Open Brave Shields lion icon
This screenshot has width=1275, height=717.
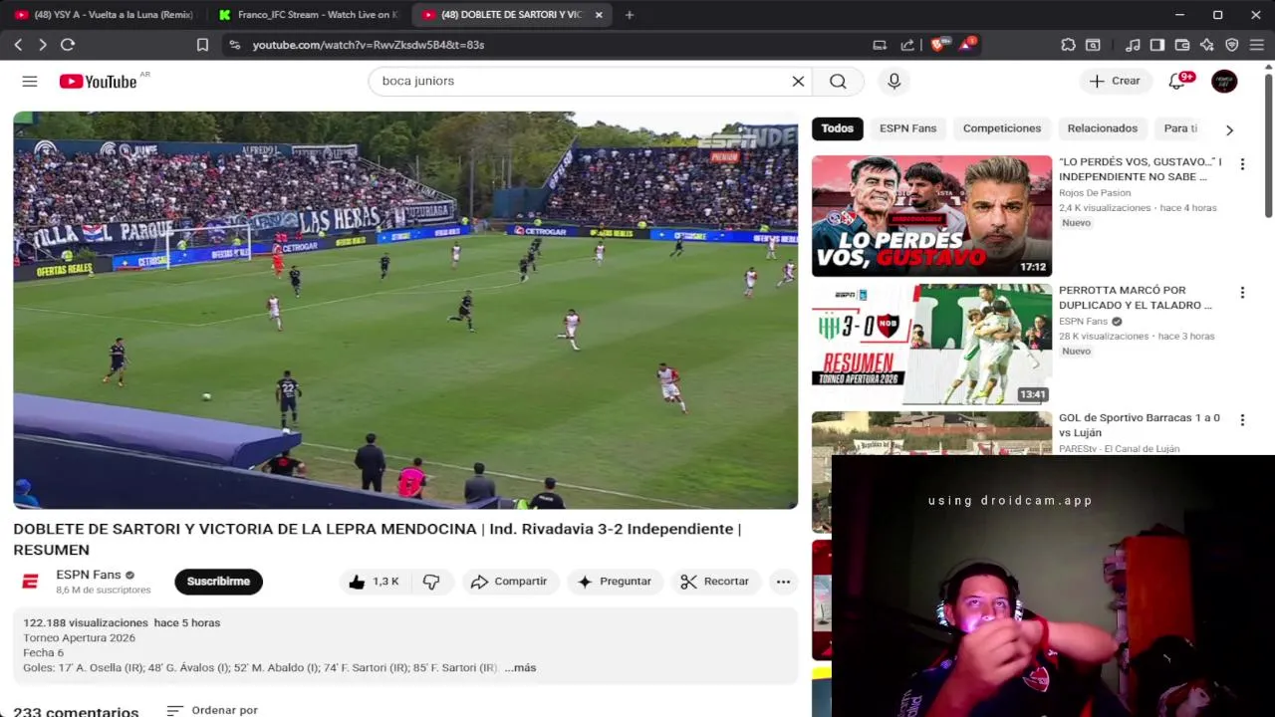pos(938,45)
